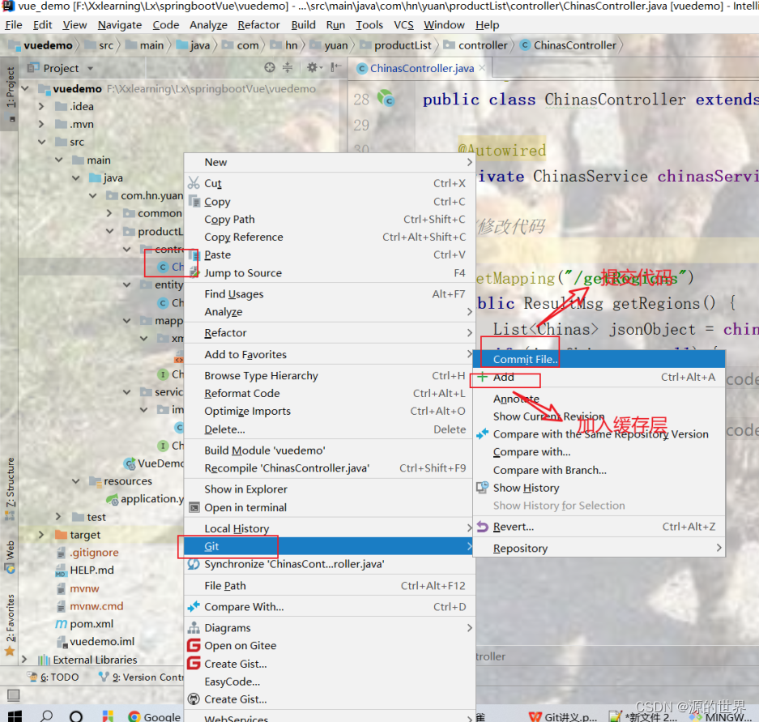Choose Compare with Branch...

point(599,470)
